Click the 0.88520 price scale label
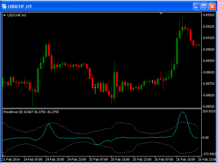Viewport: 218px width, 164px height. pyautogui.click(x=209, y=107)
